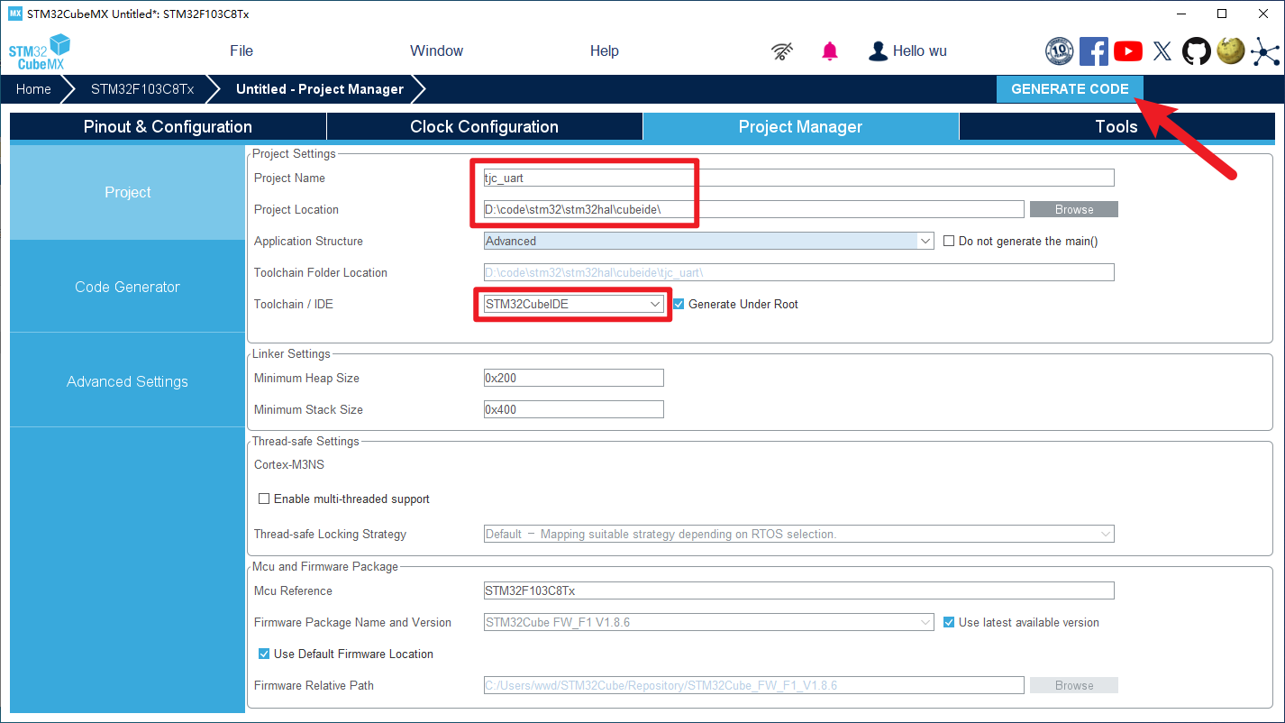Open the File menu
The width and height of the screenshot is (1285, 723).
242,51
